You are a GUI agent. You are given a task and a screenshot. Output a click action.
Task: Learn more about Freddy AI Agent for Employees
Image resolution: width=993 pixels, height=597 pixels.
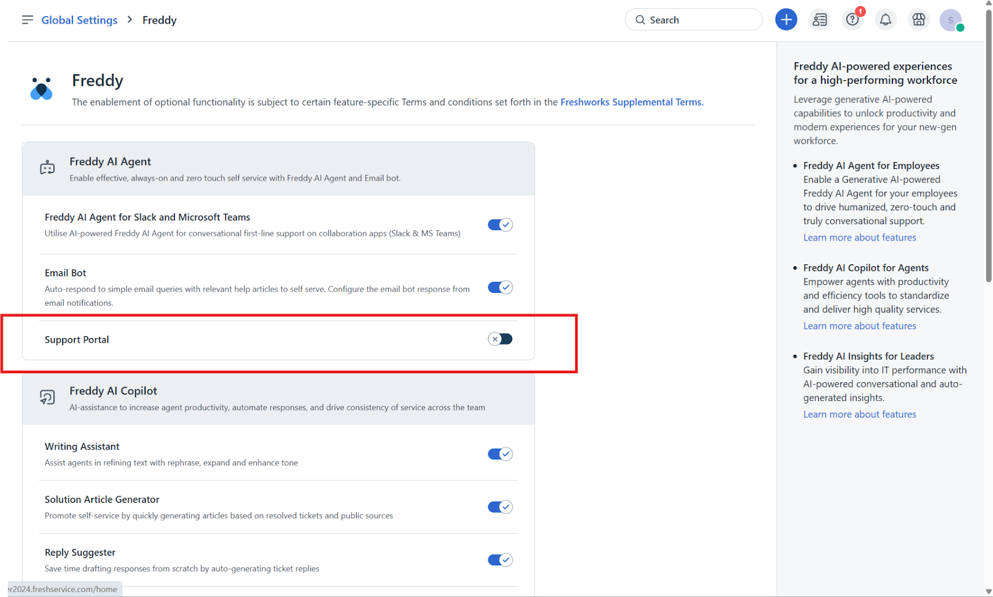point(860,238)
